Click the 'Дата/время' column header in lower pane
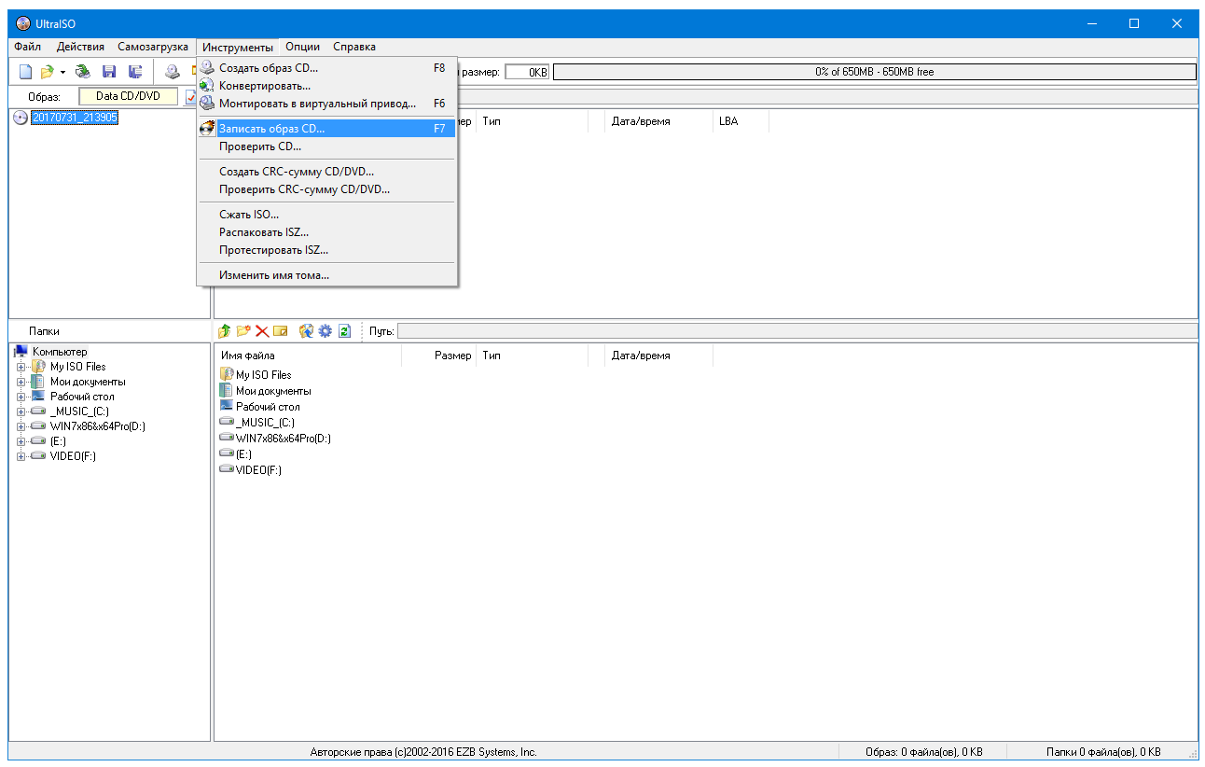Viewport: 1205px width, 767px height. [640, 356]
